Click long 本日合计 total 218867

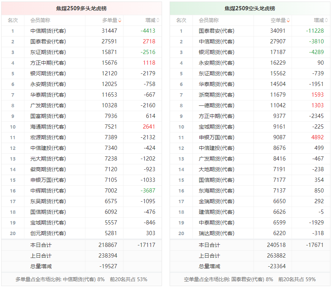[x=108, y=245]
